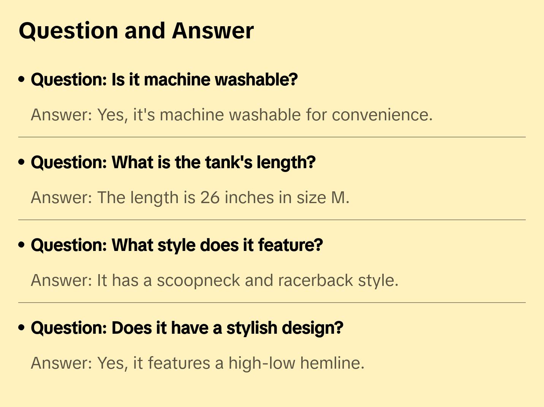The image size is (544, 407).
Task: Click the answer about machine washable convenience
Action: pyautogui.click(x=232, y=115)
